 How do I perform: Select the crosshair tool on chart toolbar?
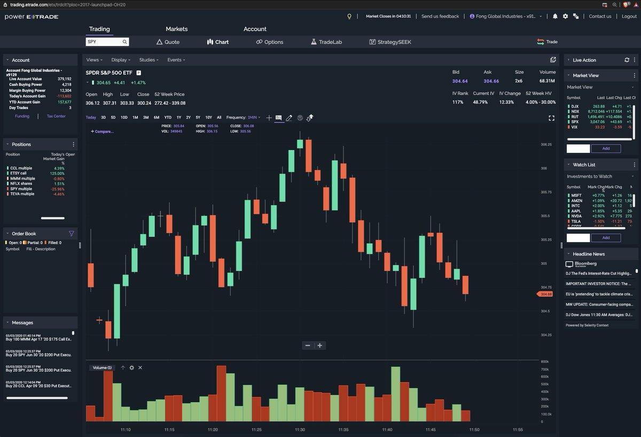point(269,118)
